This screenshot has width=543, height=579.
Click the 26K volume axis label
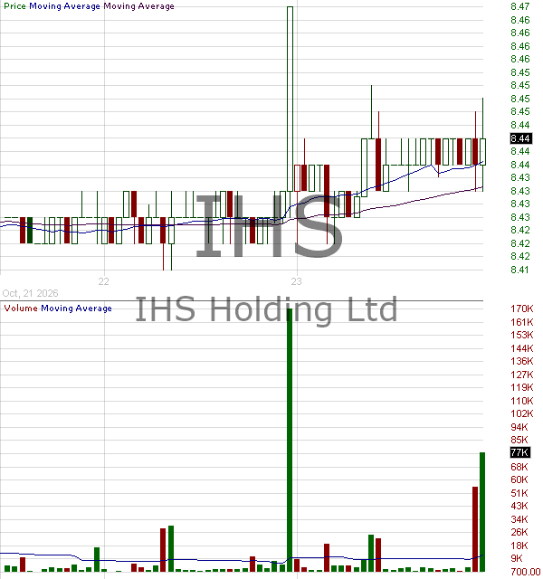tap(519, 532)
